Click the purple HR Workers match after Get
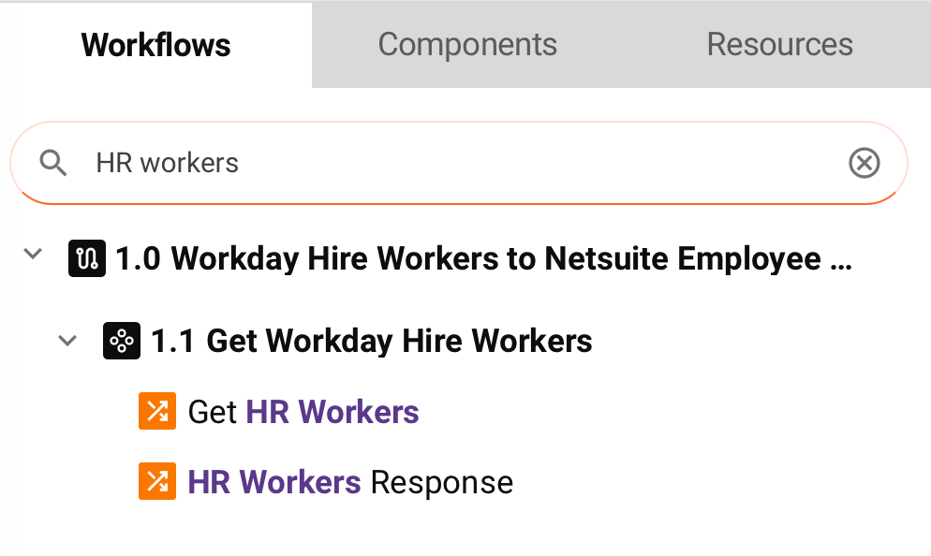 tap(332, 412)
